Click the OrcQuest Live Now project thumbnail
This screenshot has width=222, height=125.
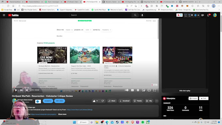pyautogui.click(x=52, y=55)
